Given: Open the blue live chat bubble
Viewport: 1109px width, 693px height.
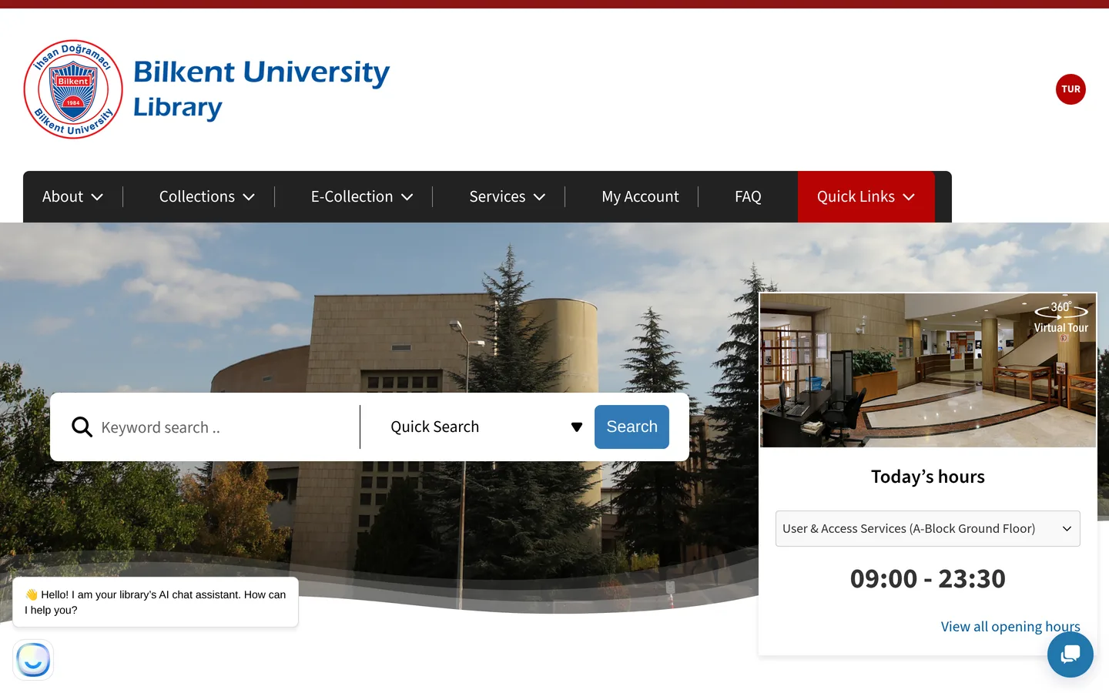Looking at the screenshot, I should point(1070,654).
